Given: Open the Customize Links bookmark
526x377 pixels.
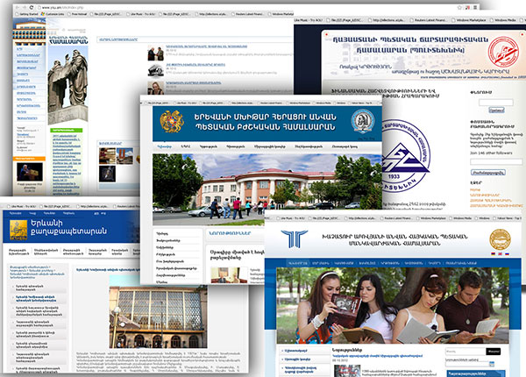Looking at the screenshot, I should [x=53, y=14].
